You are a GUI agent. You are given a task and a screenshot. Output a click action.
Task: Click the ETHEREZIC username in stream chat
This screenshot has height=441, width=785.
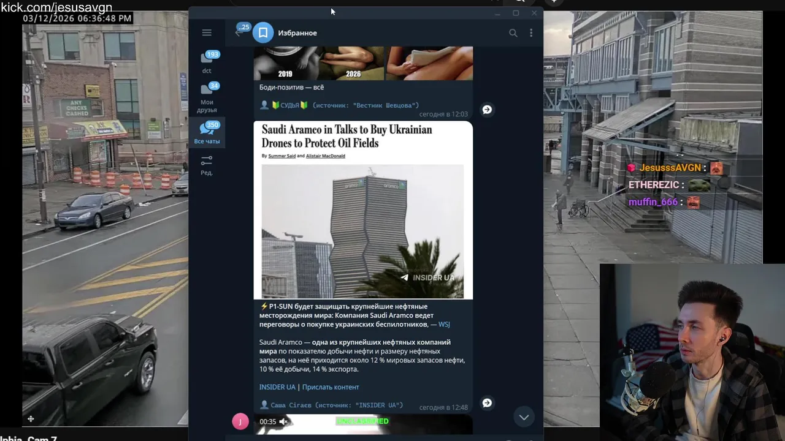[654, 185]
